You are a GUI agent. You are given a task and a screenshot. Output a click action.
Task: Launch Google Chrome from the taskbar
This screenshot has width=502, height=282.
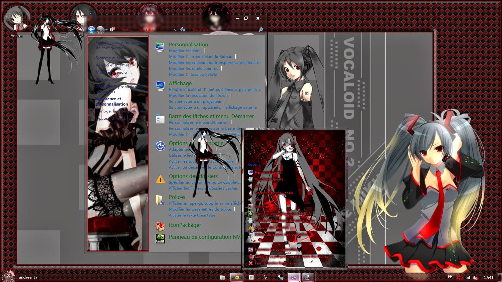coord(237,277)
